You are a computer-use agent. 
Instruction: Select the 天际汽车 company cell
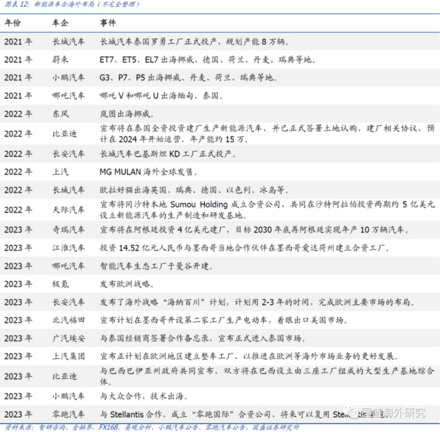[69, 210]
